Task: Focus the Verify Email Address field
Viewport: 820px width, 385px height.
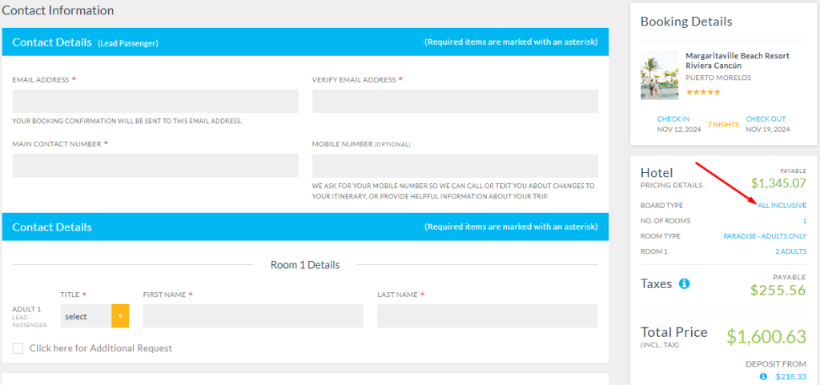Action: [x=455, y=101]
